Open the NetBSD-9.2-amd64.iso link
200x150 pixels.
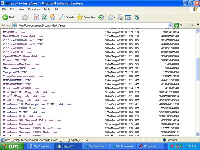[x=23, y=36]
